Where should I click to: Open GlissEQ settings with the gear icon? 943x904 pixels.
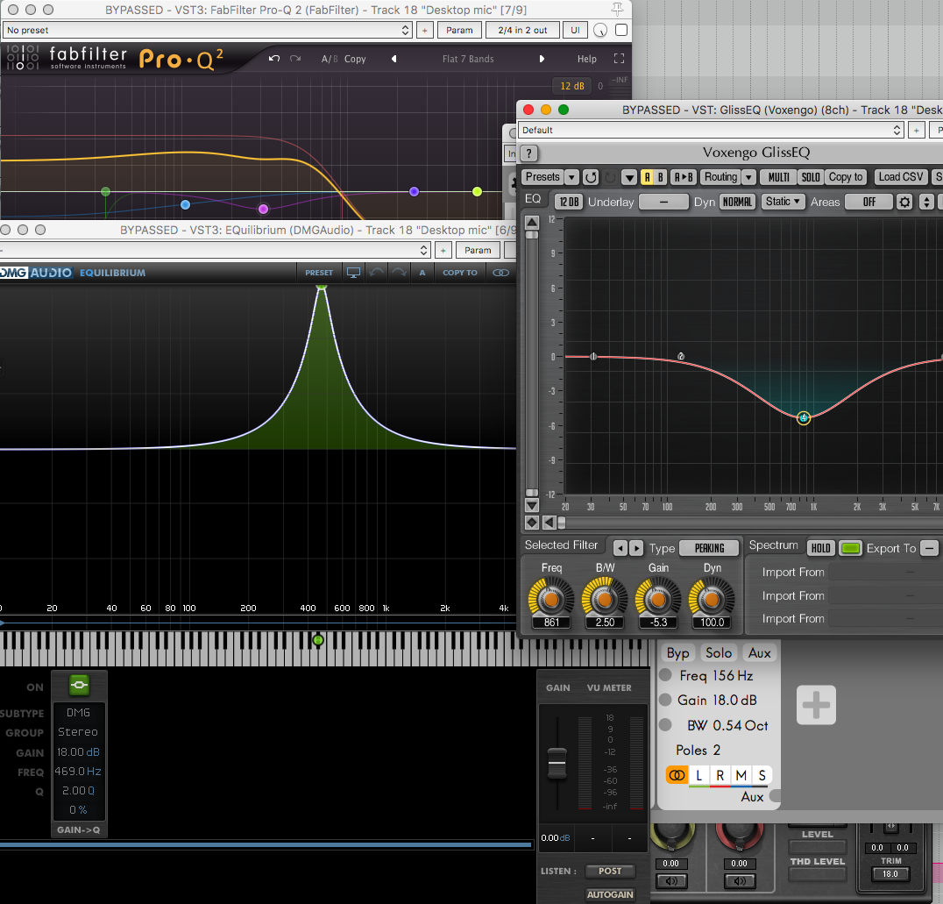coord(903,202)
